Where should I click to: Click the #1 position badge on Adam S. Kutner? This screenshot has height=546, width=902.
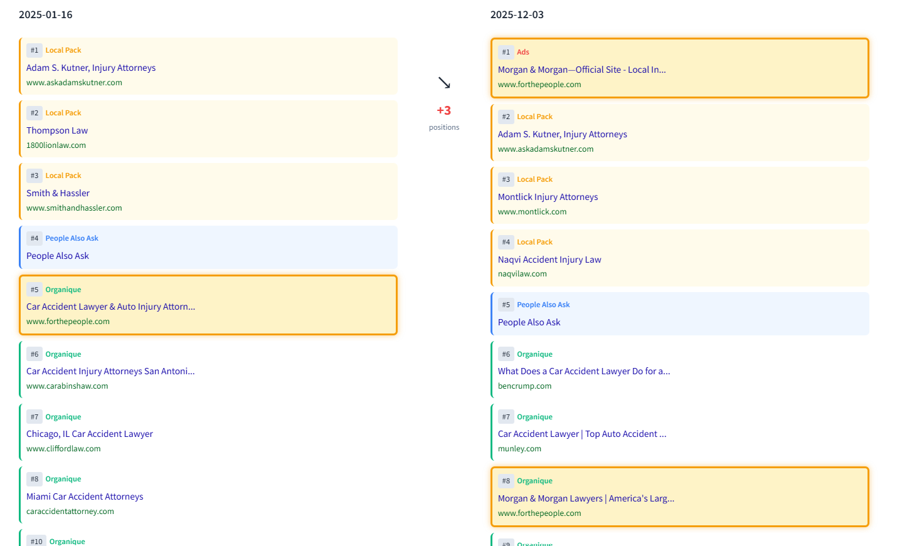(x=34, y=50)
